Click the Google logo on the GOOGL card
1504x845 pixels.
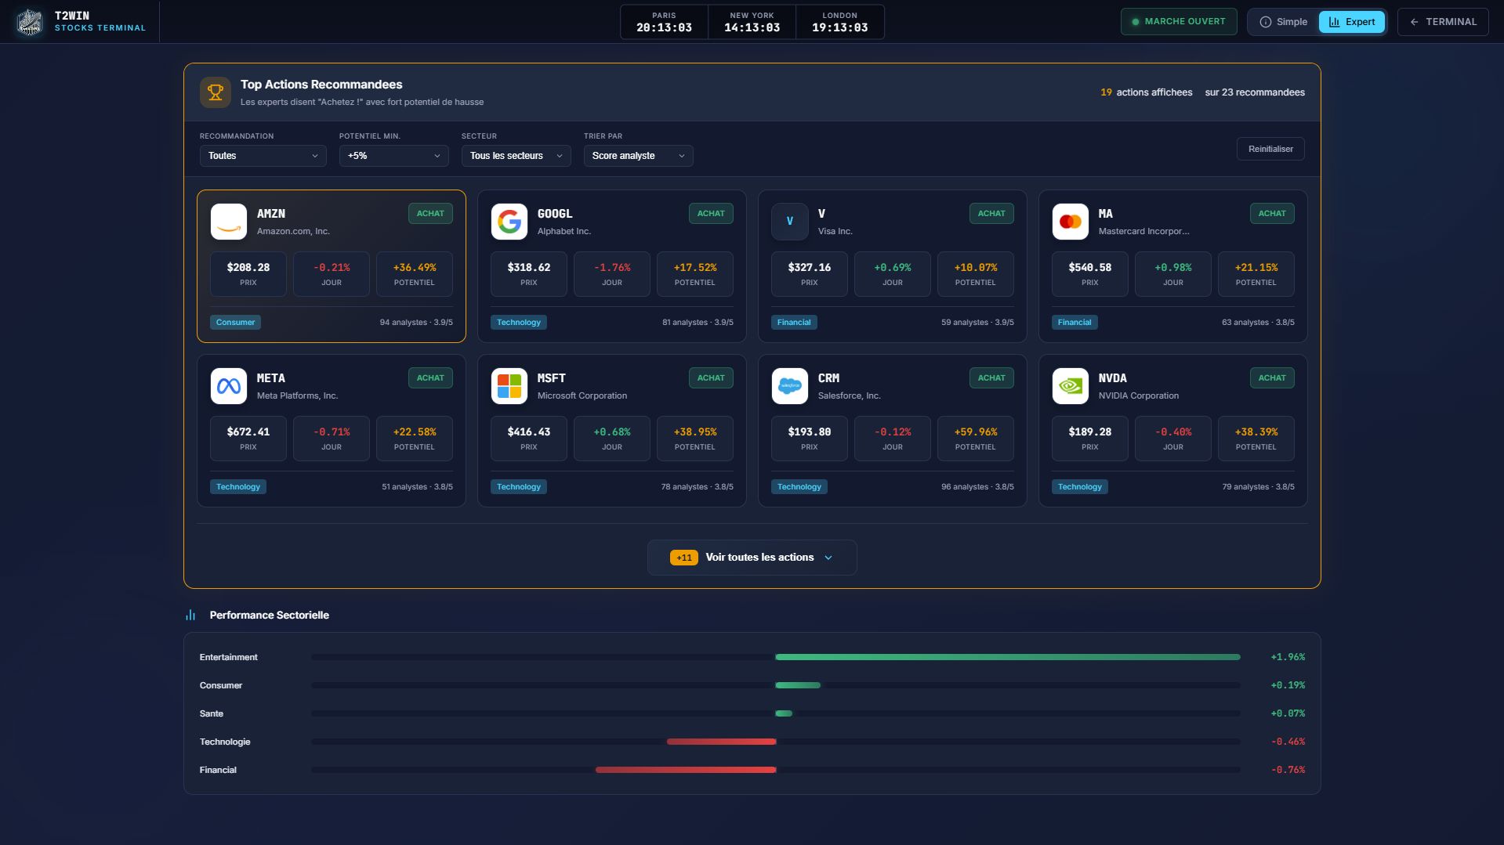(509, 222)
